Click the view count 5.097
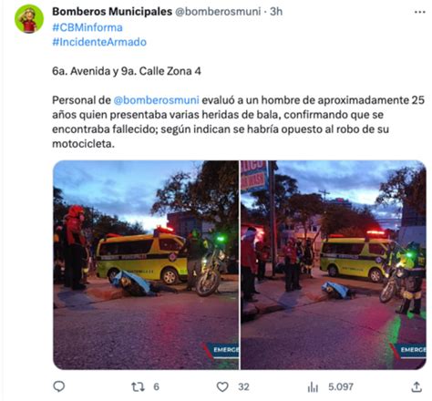Viewport: 432px width, 401px height. (341, 387)
